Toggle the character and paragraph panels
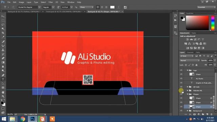This screenshot has height=122, width=217. click(x=125, y=7)
